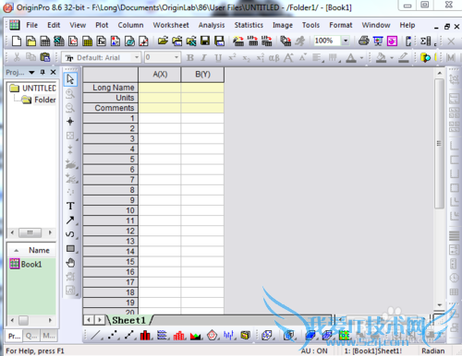Open the font color dropdown arrow
Image resolution: width=462 pixels, height=356 pixels.
coord(361,58)
